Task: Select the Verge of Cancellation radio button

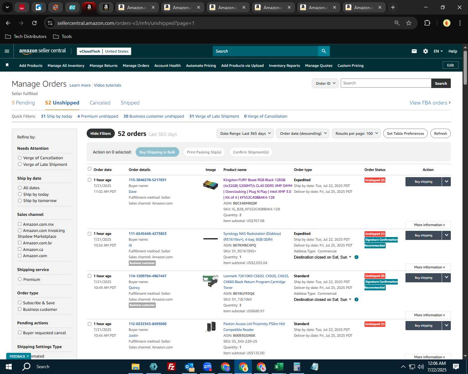Action: click(x=20, y=158)
